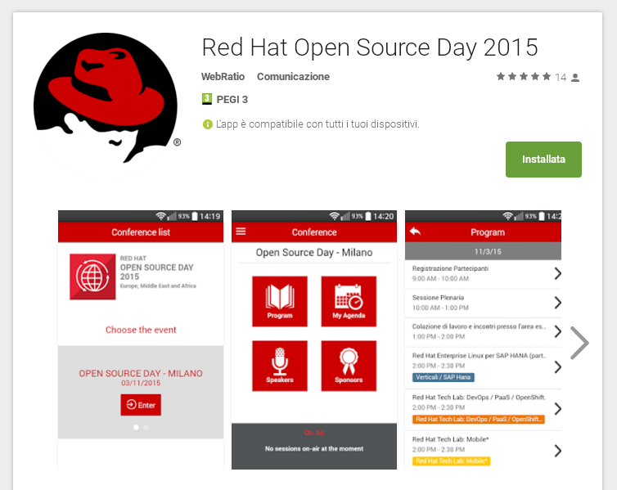
Task: Expand Colazione di lavoro row chevron
Action: (557, 331)
